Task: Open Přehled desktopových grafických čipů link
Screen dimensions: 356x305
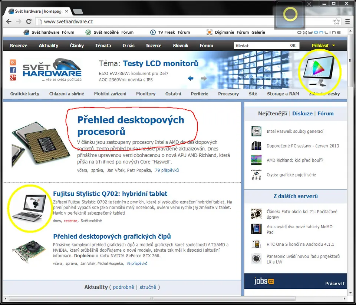Action: coord(112,236)
